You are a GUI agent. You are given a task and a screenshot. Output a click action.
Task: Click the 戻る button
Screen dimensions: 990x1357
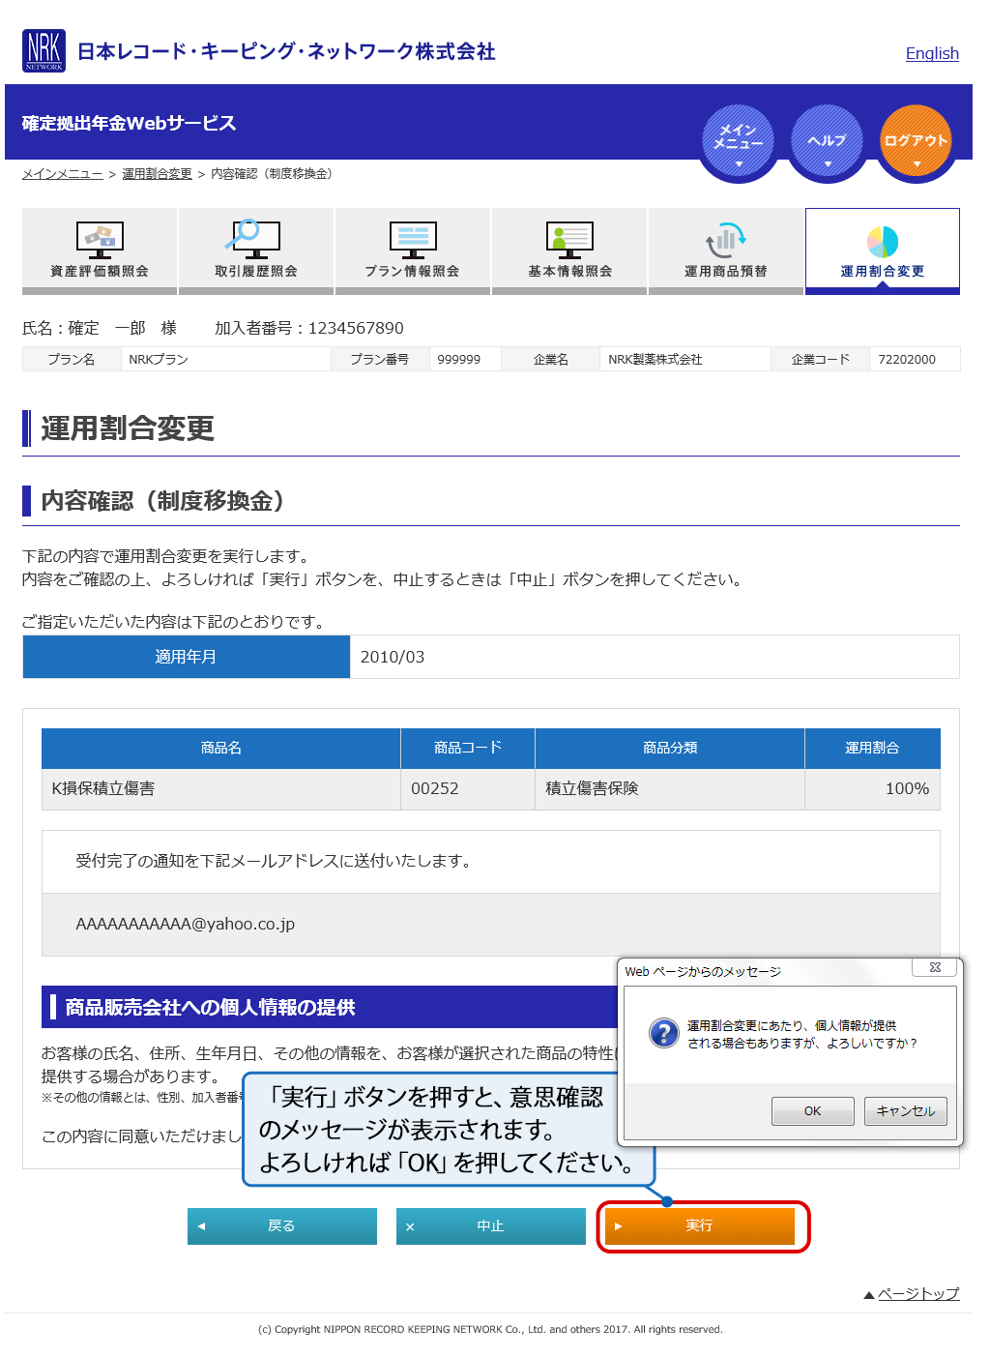[x=281, y=1225]
